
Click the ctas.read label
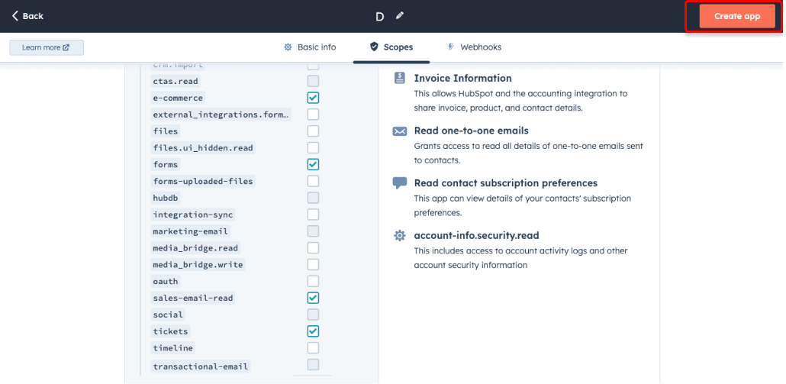[176, 81]
